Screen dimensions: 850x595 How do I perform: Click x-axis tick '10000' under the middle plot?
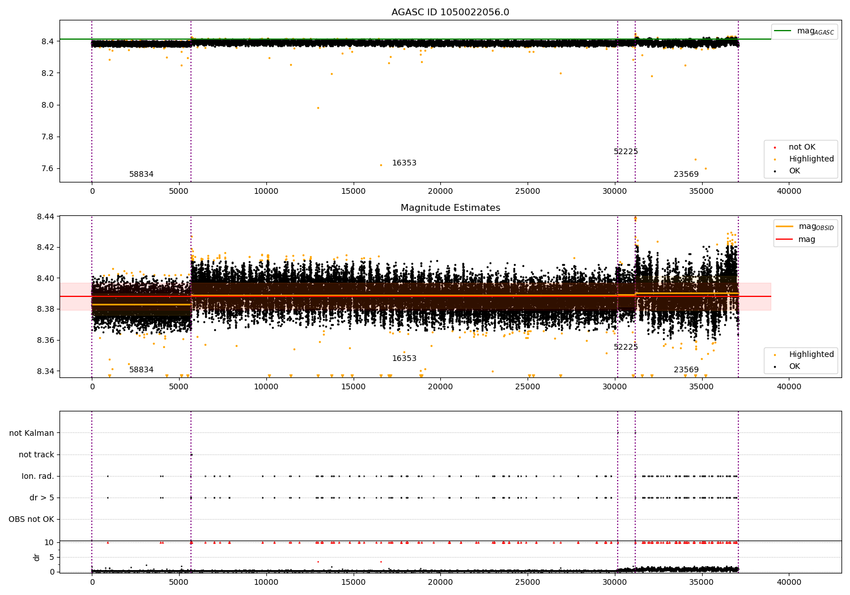[x=266, y=387]
